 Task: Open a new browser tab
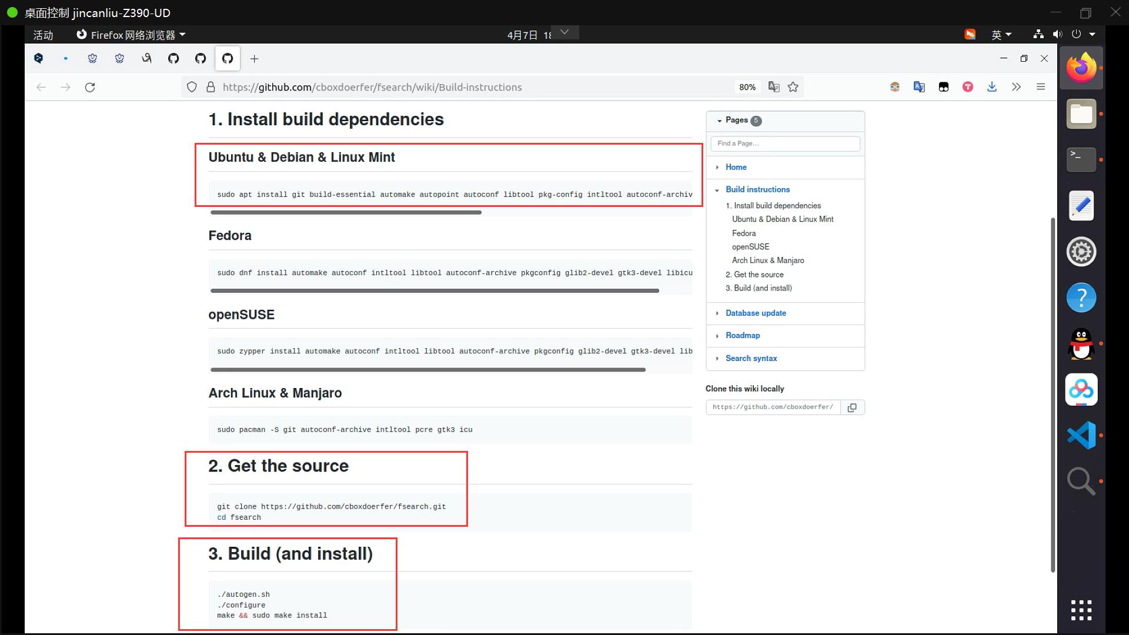click(254, 59)
